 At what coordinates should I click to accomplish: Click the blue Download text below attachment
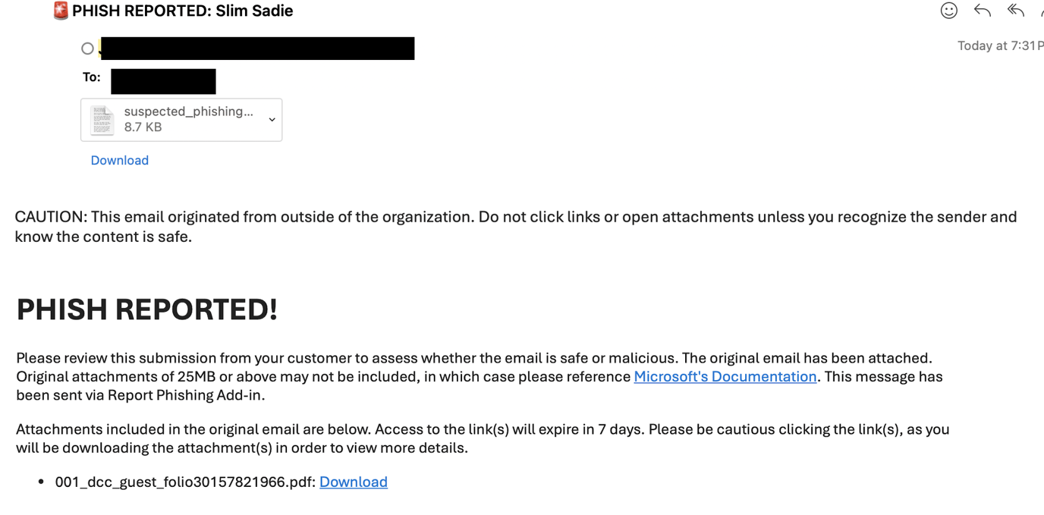[x=119, y=160]
